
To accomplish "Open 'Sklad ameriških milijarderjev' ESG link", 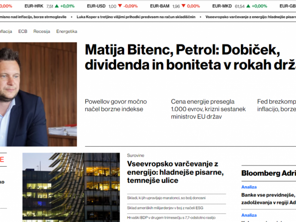I will [x=165, y=208].
